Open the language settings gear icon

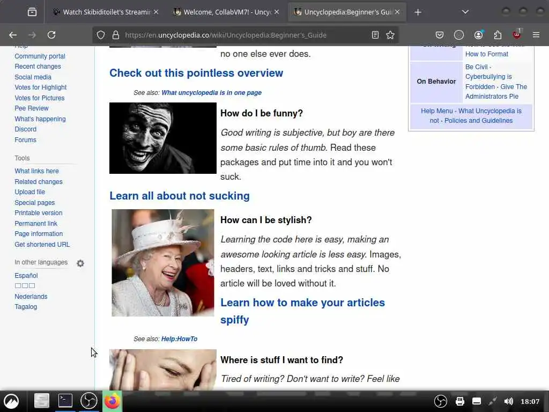click(80, 263)
